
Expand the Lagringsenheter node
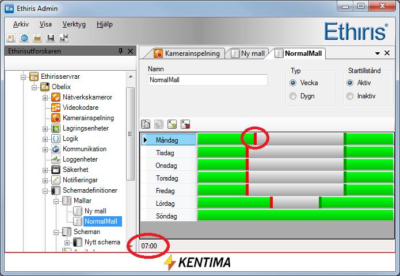[x=45, y=129]
